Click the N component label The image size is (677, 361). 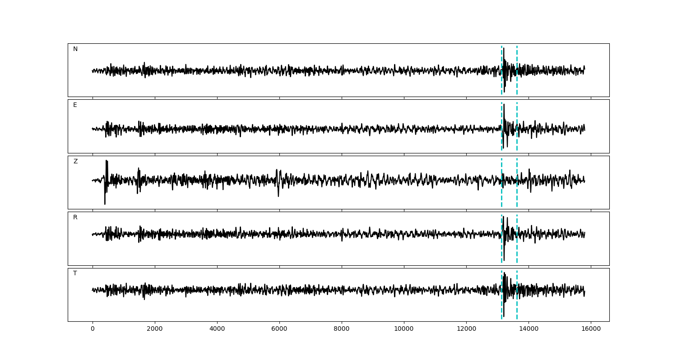[75, 49]
